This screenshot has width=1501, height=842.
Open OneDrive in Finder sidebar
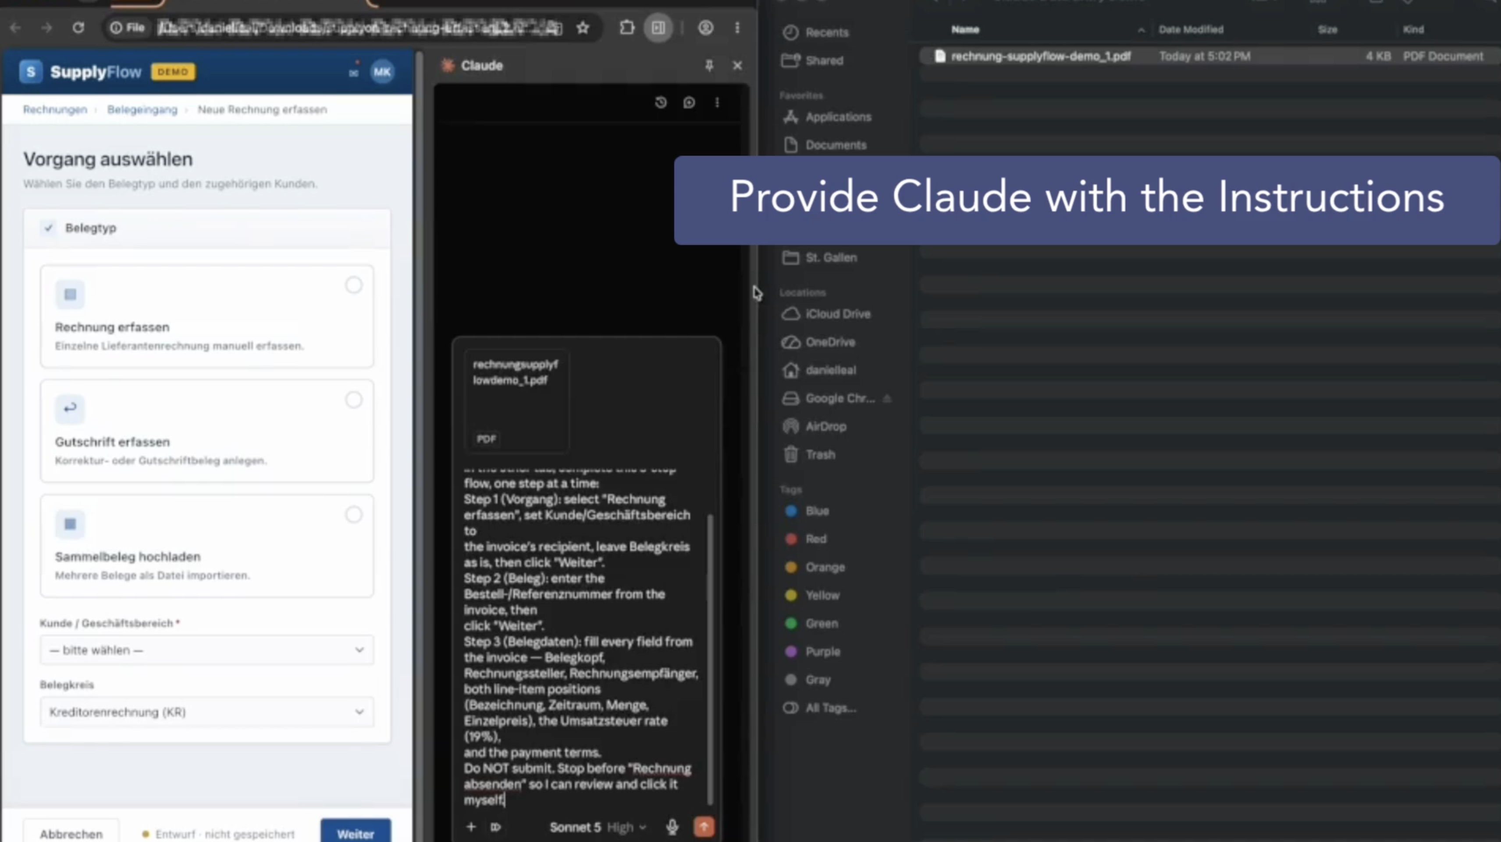pos(818,342)
